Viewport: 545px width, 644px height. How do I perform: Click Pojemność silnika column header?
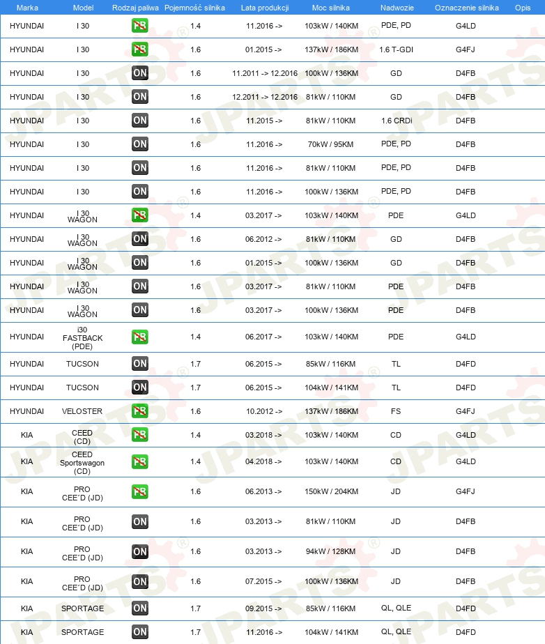coord(194,8)
